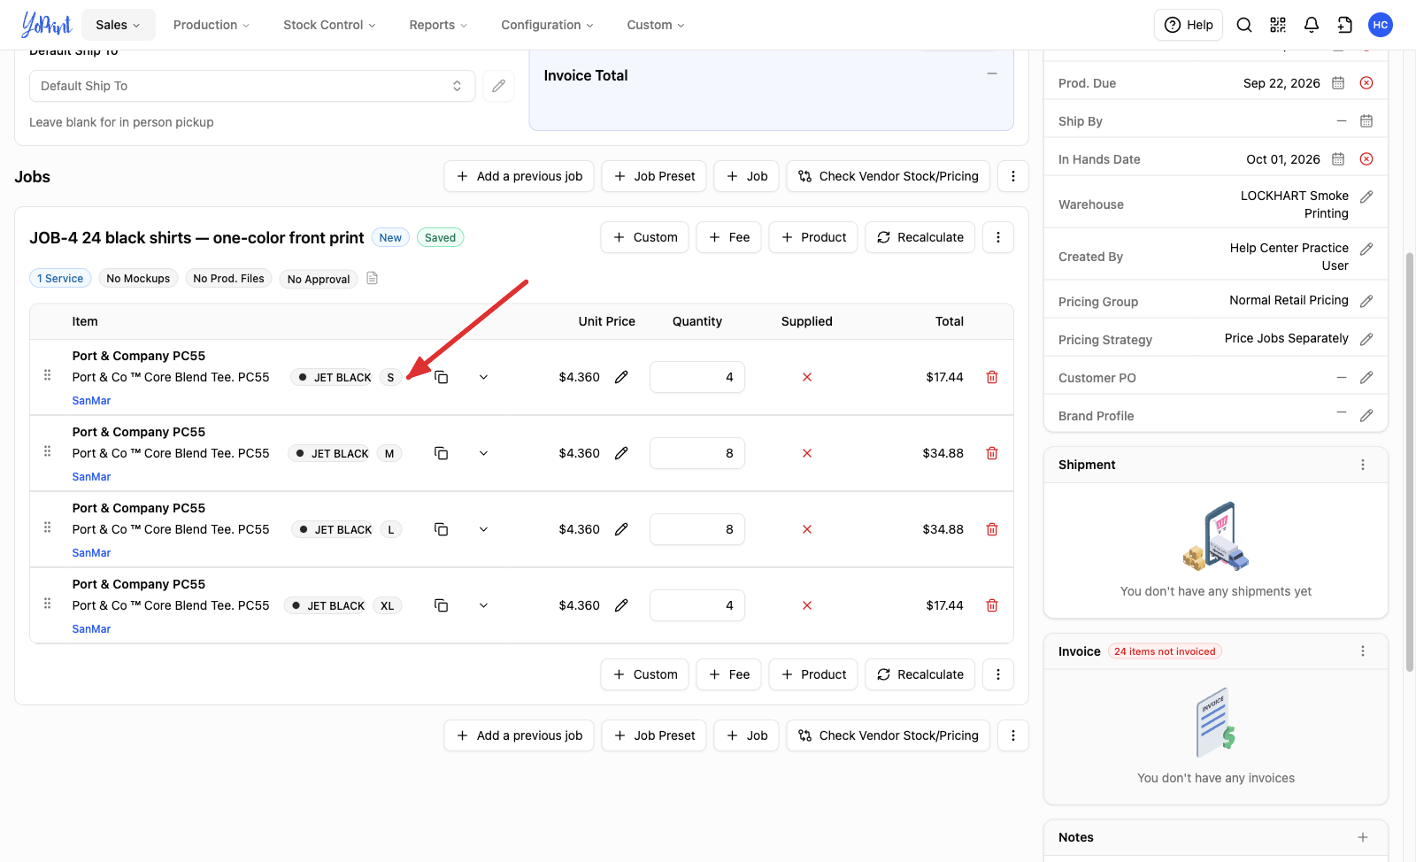Edit unit price for size L row
The image size is (1416, 862).
(x=621, y=529)
